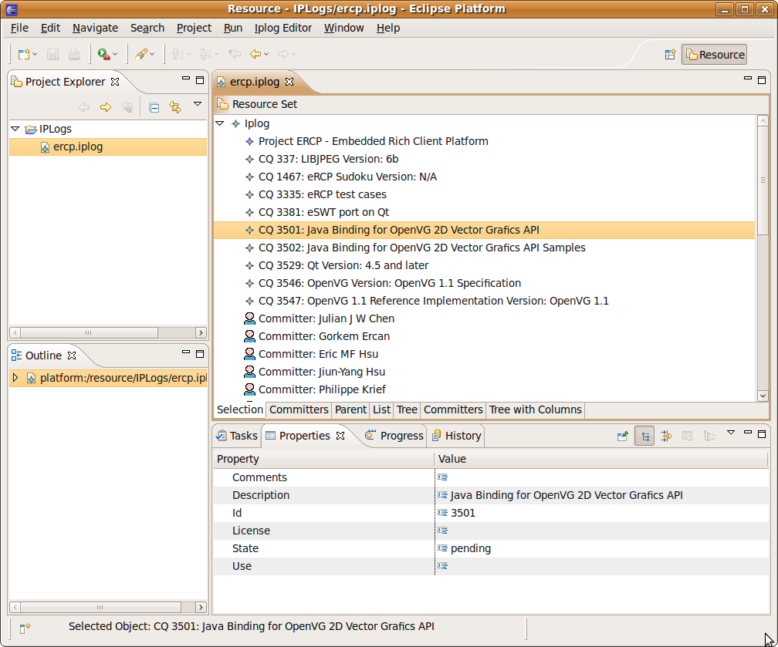Open the Properties view menu triangle

pyautogui.click(x=731, y=433)
